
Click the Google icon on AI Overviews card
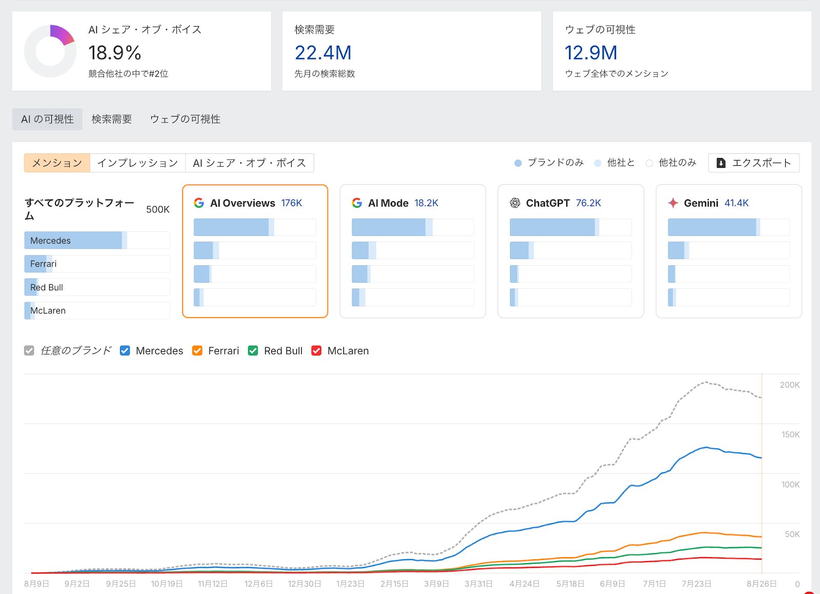(x=199, y=203)
